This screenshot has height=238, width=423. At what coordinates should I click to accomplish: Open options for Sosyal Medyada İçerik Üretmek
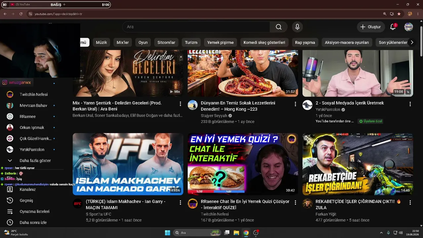pyautogui.click(x=410, y=104)
